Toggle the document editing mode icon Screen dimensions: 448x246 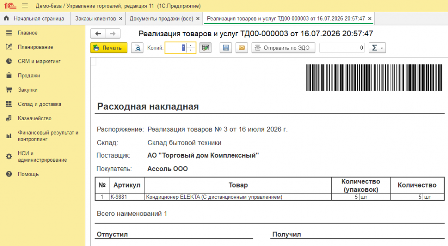205,48
